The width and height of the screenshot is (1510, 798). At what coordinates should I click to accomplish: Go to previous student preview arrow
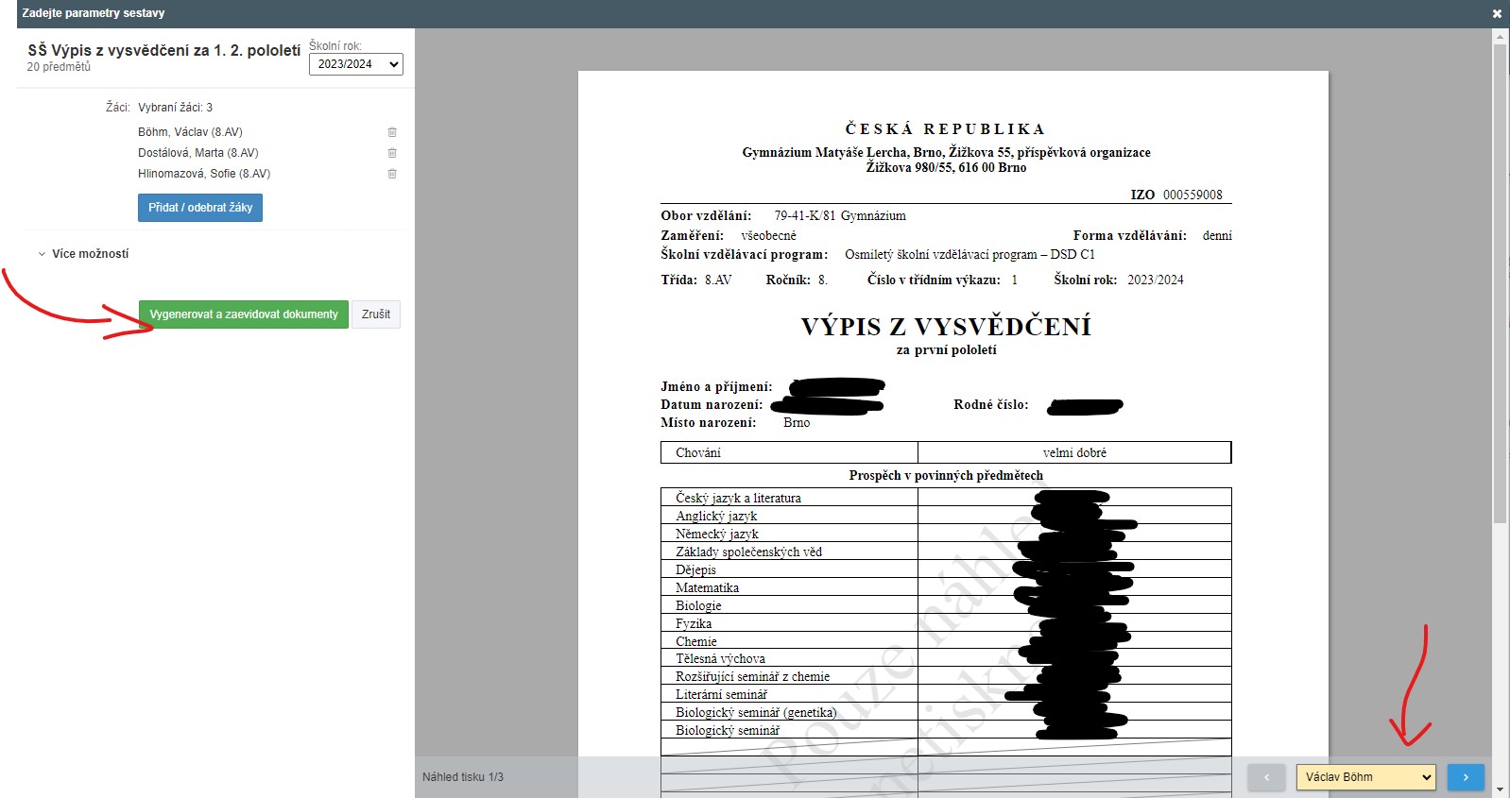point(1266,777)
